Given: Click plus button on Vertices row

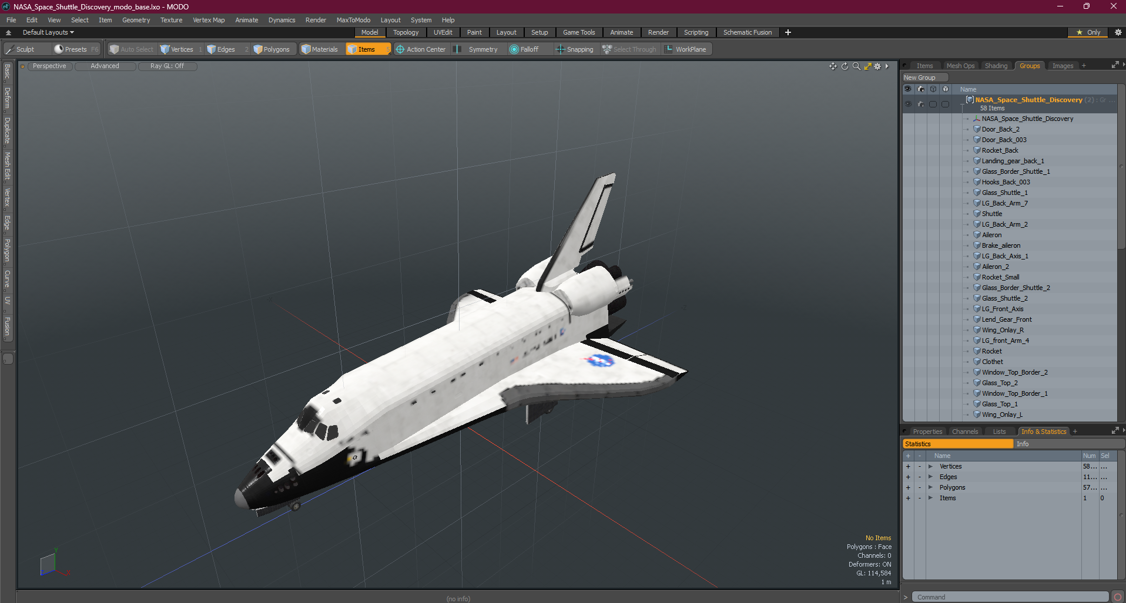Looking at the screenshot, I should pos(908,466).
